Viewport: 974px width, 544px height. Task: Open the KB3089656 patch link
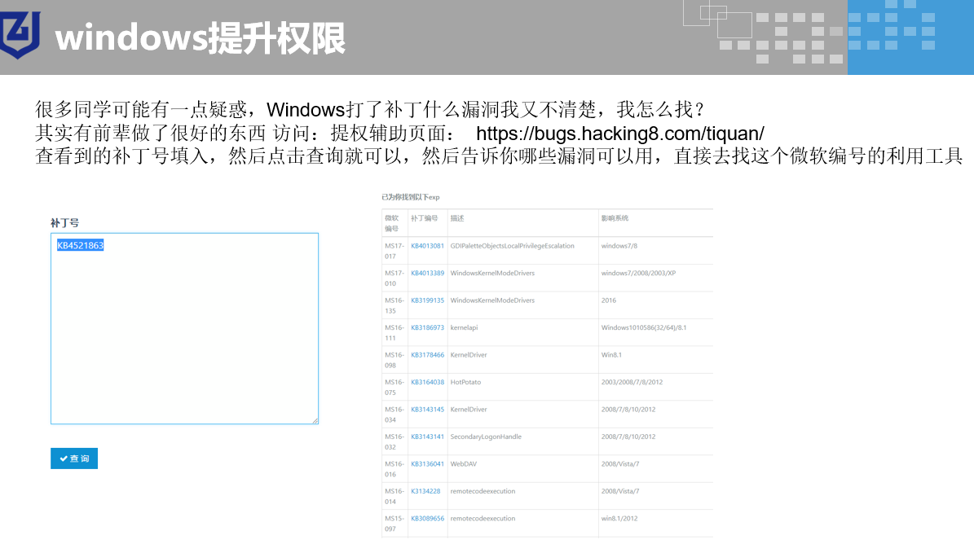[x=427, y=520]
